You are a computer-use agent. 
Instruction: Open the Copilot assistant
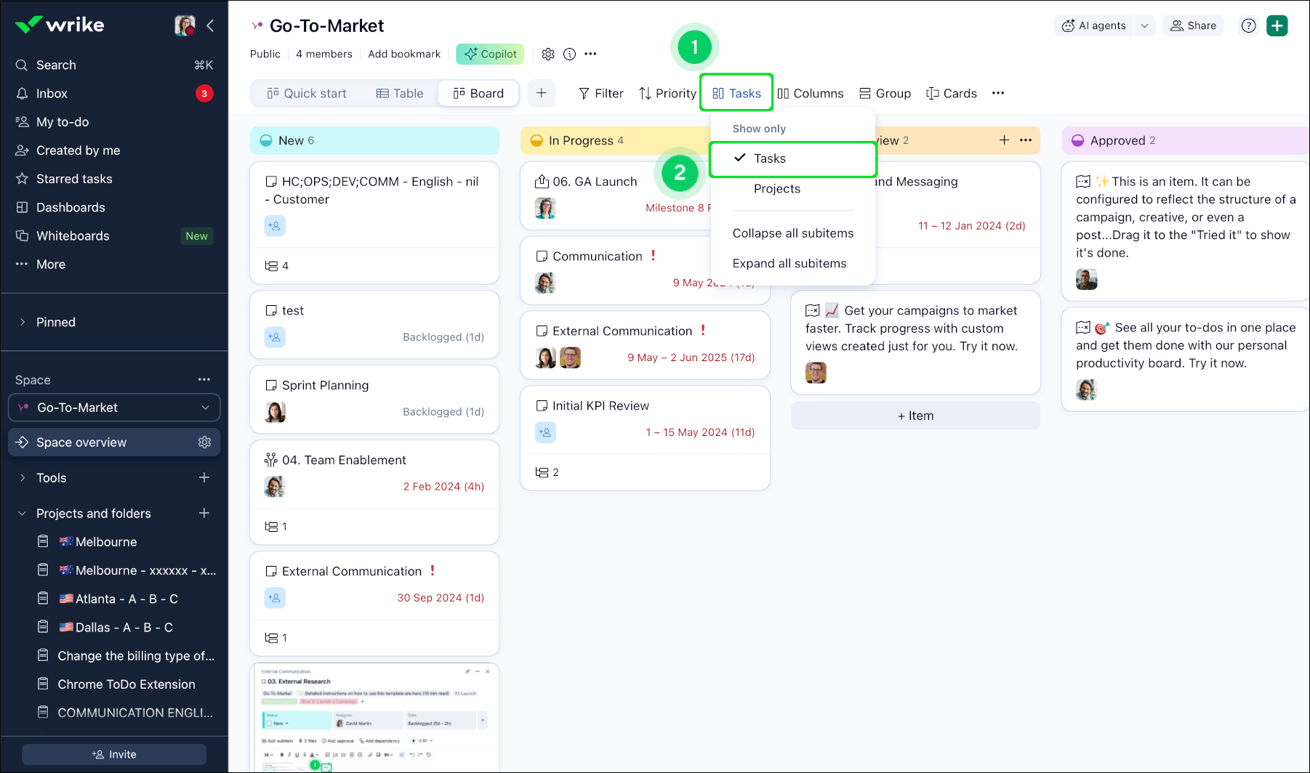pyautogui.click(x=490, y=54)
